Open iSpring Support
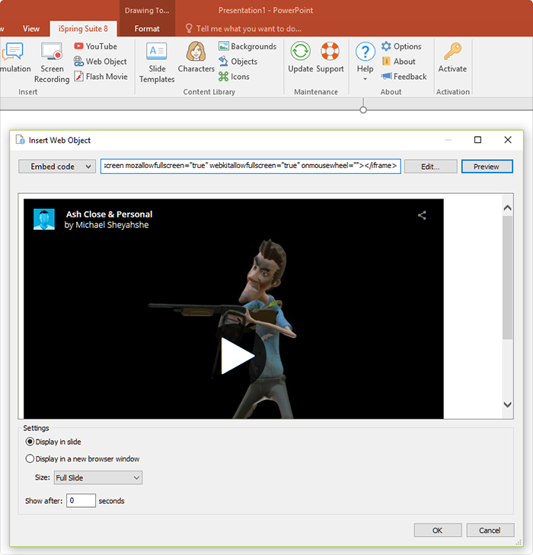 330,57
